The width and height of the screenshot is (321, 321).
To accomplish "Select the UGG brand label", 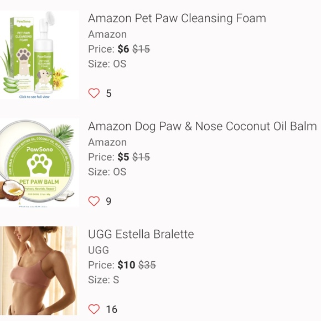I will [x=99, y=250].
